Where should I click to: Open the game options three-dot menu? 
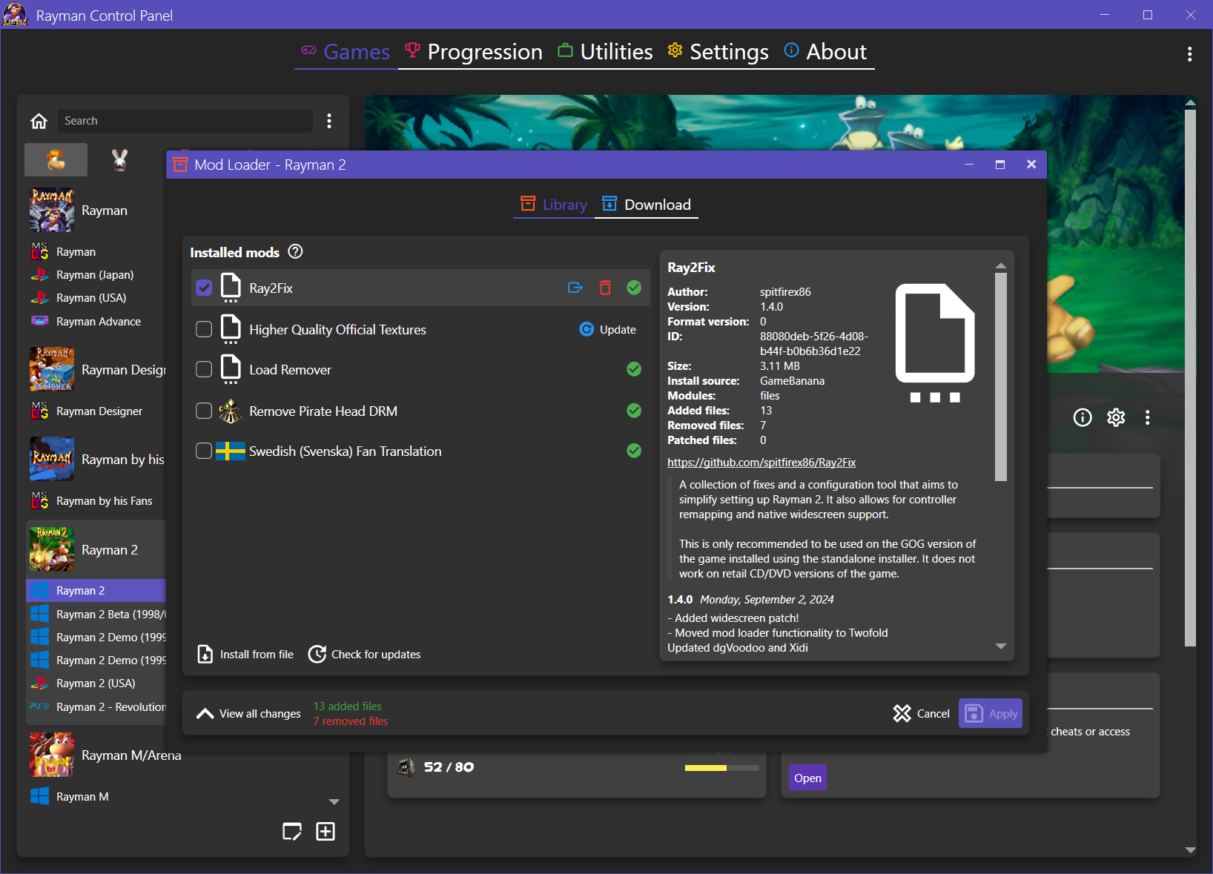[x=1148, y=418]
